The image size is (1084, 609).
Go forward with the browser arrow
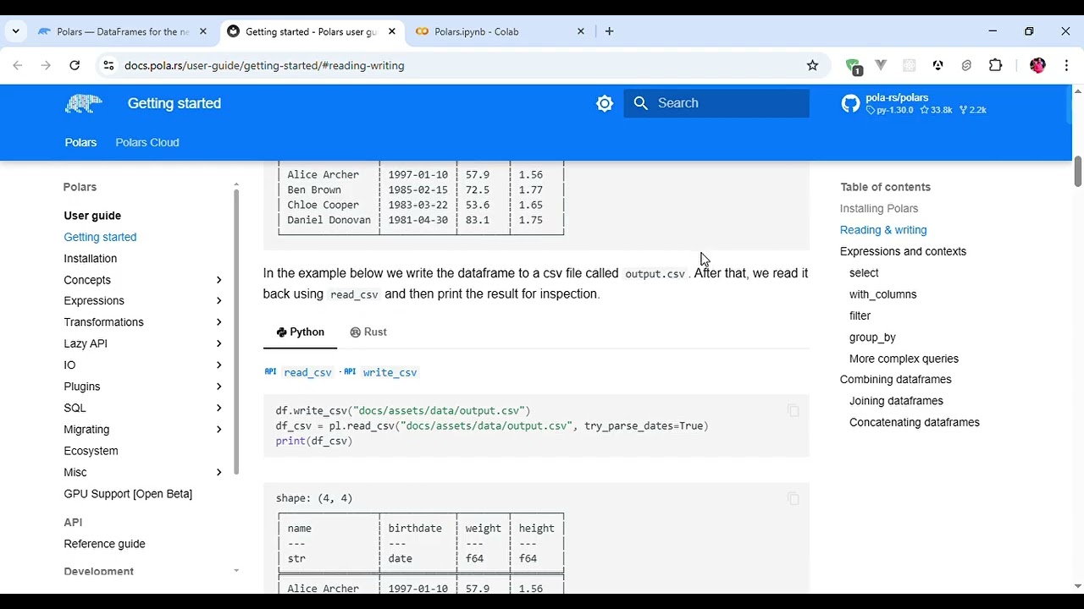coord(46,65)
